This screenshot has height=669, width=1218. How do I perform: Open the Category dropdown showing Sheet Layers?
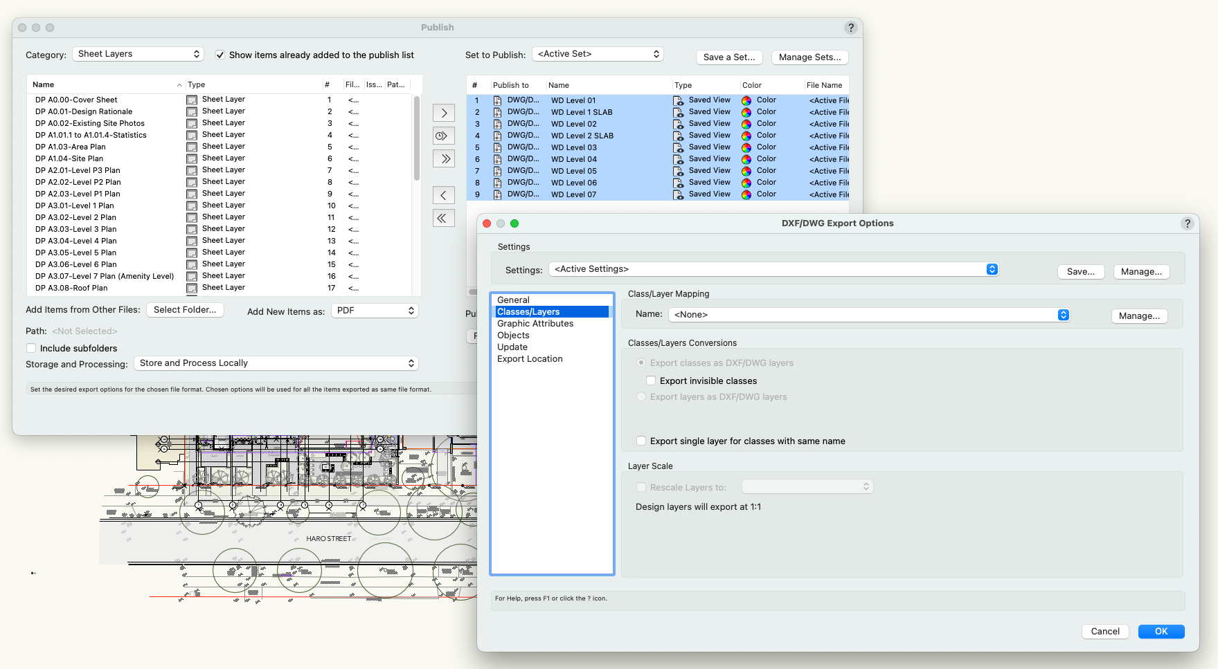pyautogui.click(x=138, y=53)
